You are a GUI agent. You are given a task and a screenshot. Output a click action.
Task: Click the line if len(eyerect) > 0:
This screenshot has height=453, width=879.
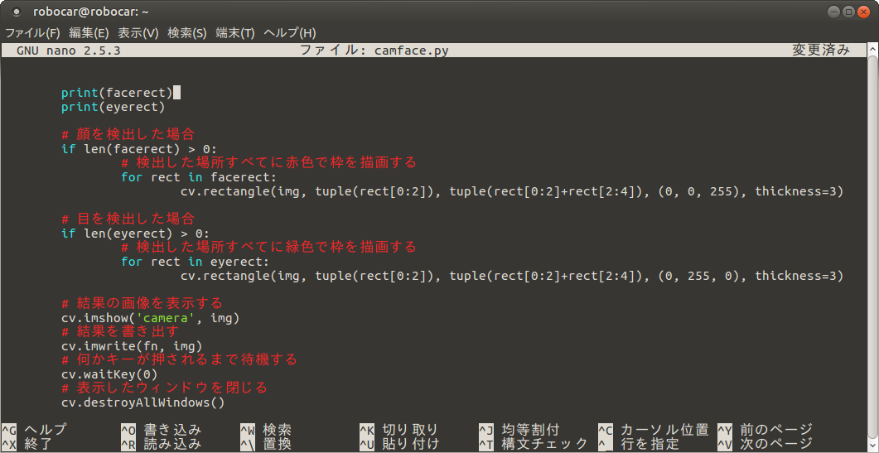click(135, 234)
